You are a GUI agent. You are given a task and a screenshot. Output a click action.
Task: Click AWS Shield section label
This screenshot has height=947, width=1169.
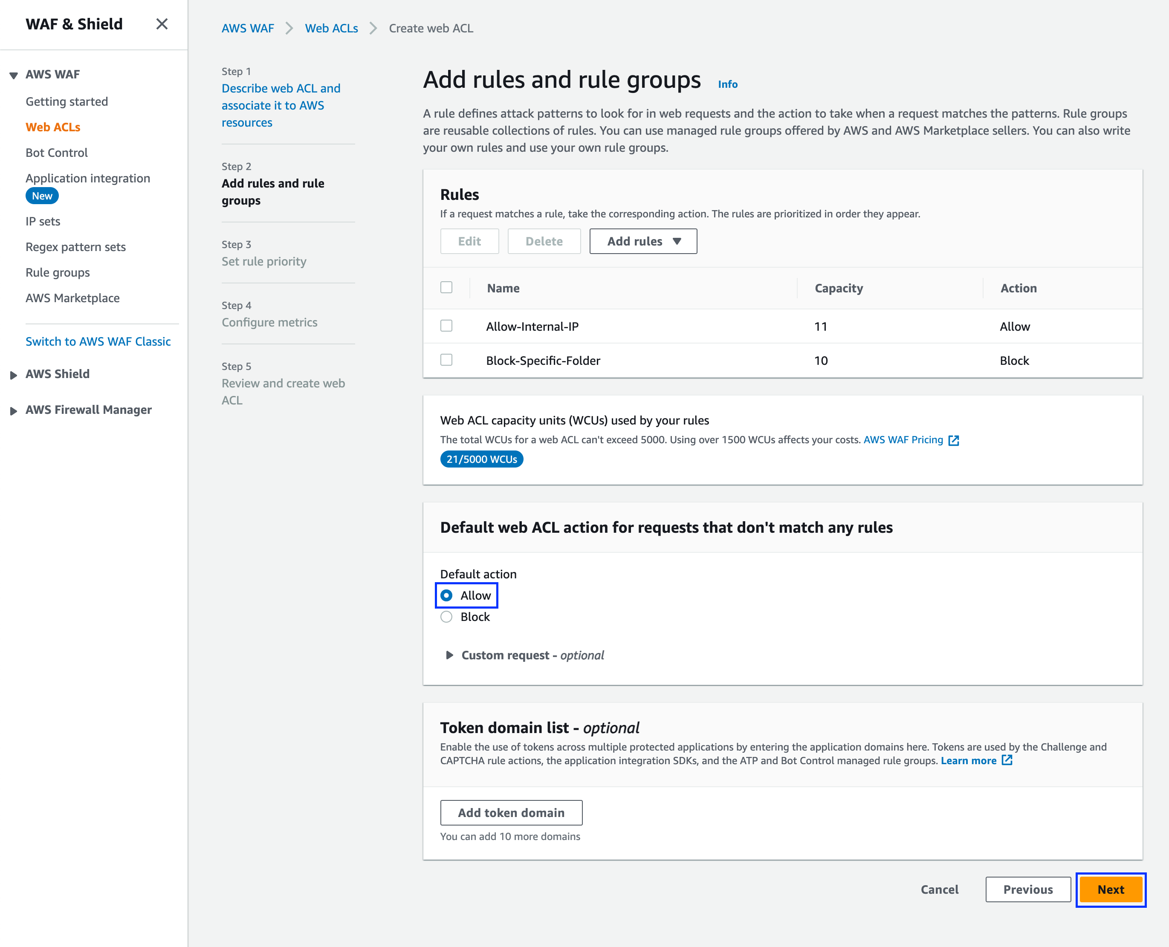click(x=57, y=374)
